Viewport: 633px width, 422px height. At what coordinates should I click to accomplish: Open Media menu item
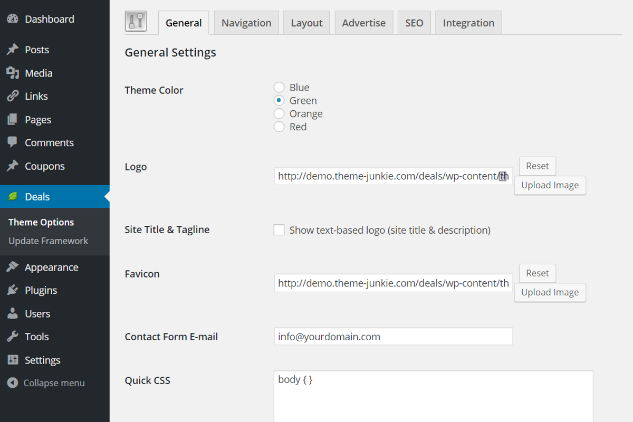click(55, 73)
